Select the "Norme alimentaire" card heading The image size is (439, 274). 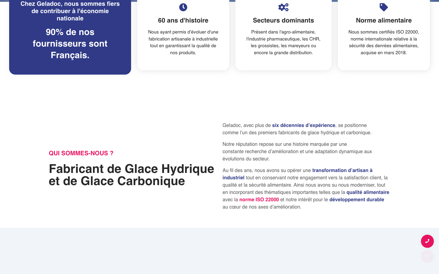[x=384, y=20]
